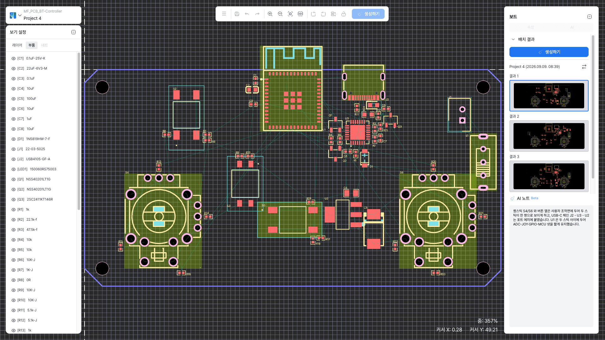Click the rotate clockwise icon

[x=323, y=14]
